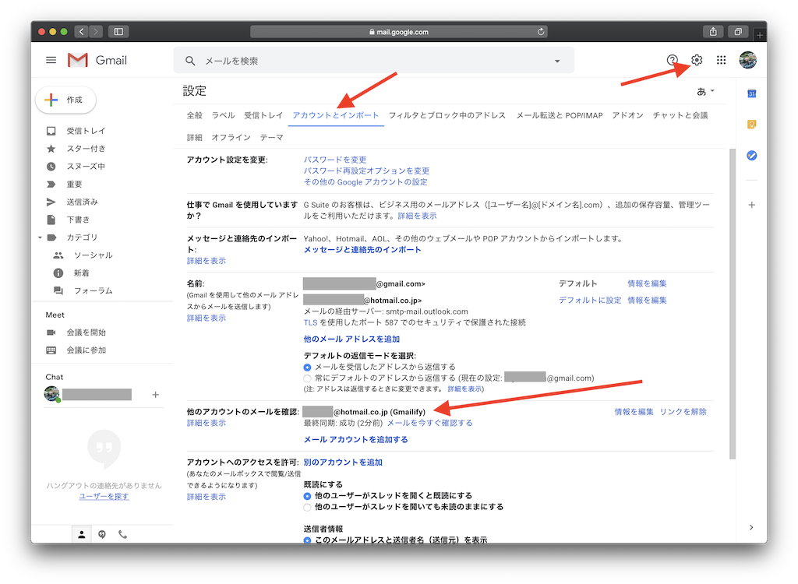Click the search magnifier icon
The height and width of the screenshot is (584, 798).
[190, 61]
